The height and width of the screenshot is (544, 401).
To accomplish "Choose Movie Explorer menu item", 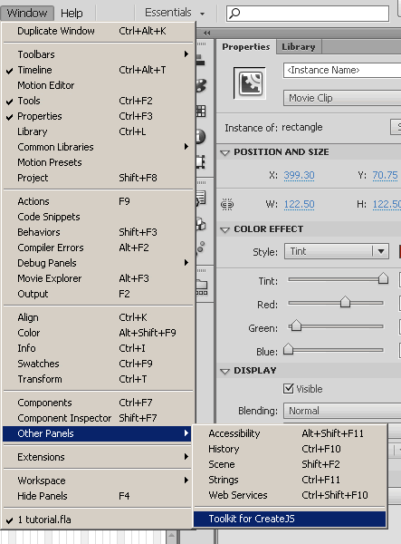I will pyautogui.click(x=97, y=278).
